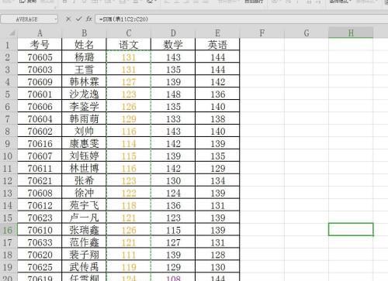Click the 考号 header cell

40,45
